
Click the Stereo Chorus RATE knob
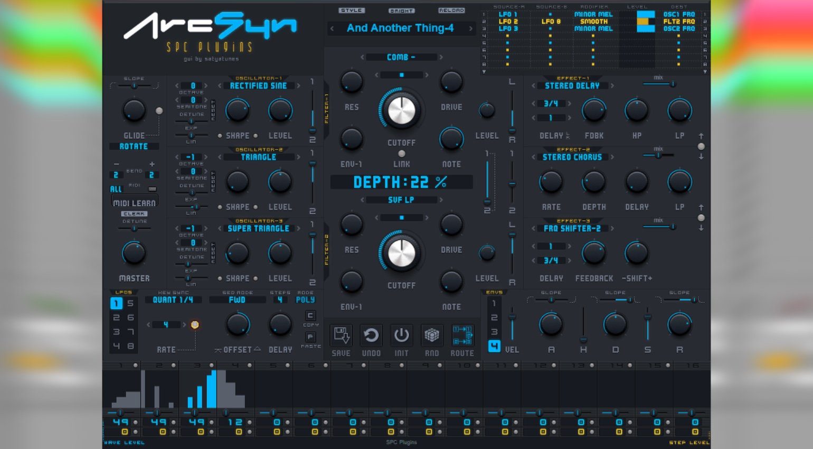click(x=551, y=182)
